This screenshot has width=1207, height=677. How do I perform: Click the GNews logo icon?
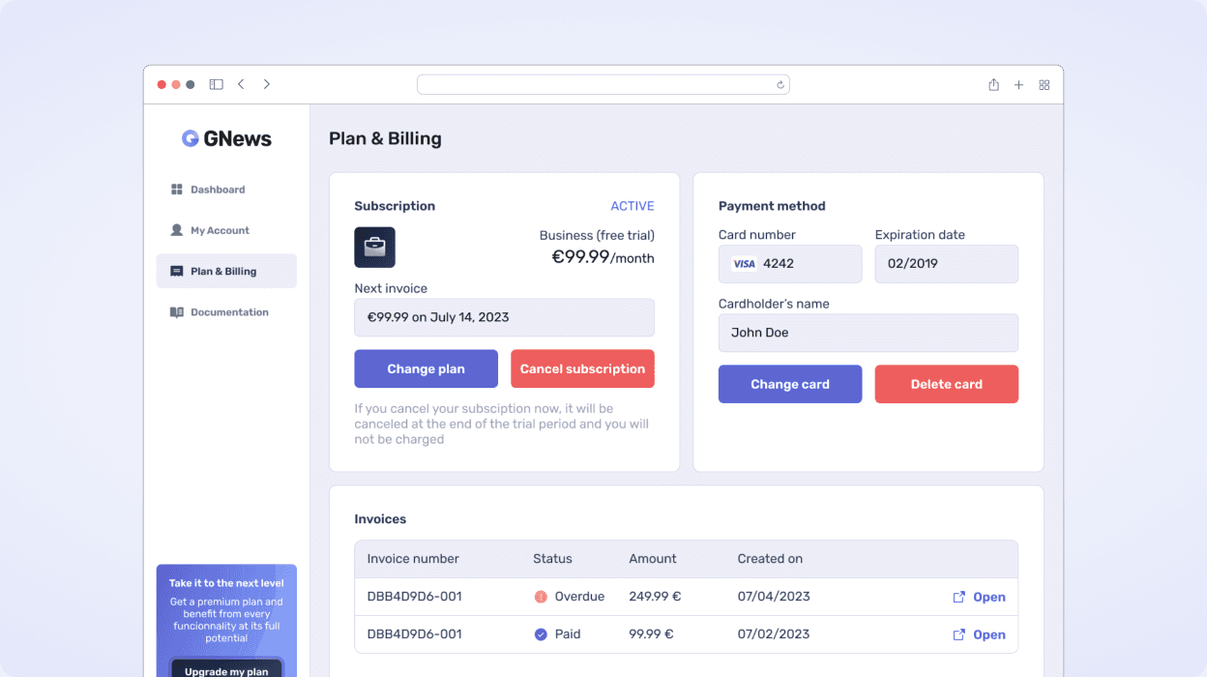[191, 138]
